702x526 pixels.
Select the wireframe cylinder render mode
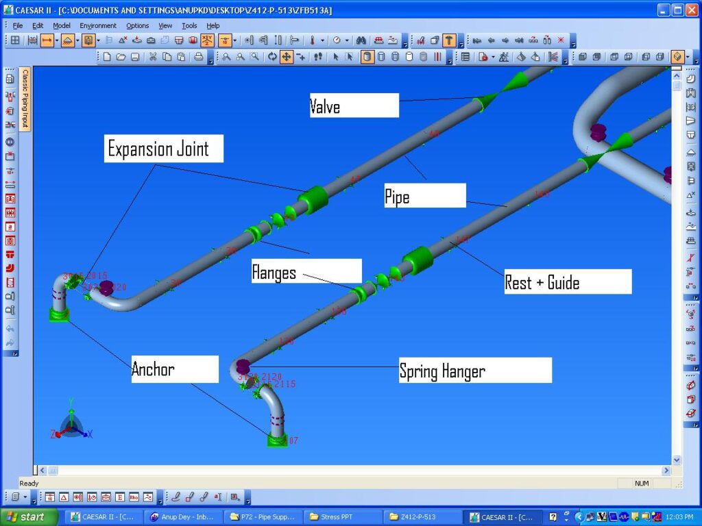(x=381, y=57)
